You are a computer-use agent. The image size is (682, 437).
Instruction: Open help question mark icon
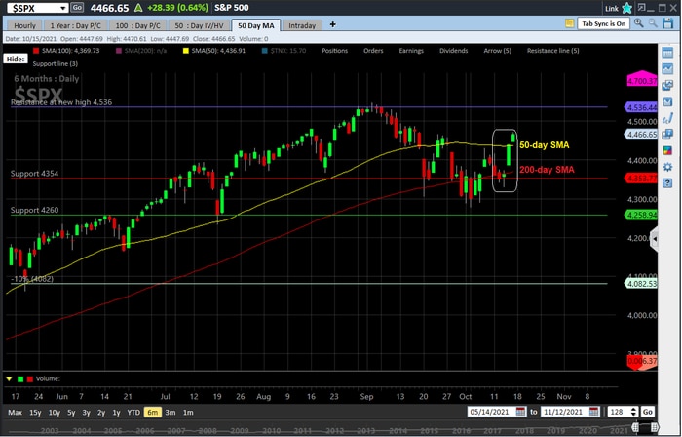pos(667,183)
